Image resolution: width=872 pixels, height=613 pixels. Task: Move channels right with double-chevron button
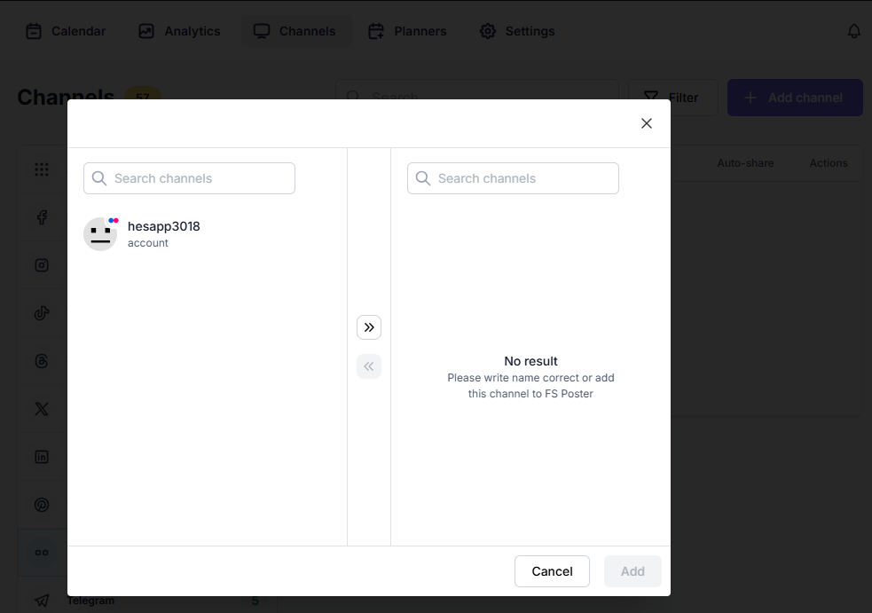pyautogui.click(x=369, y=327)
